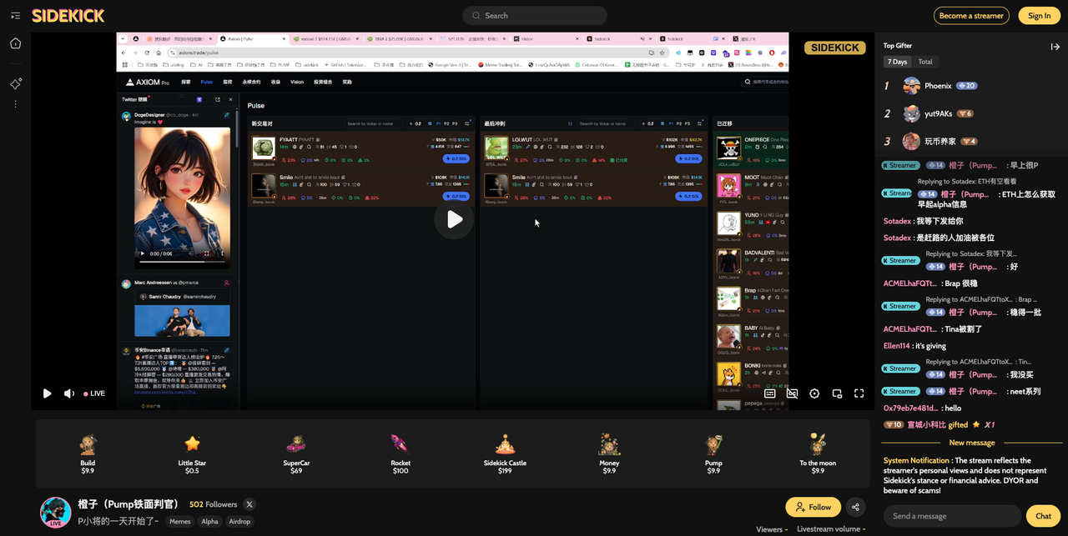Image resolution: width=1068 pixels, height=536 pixels.
Task: Click the Send a message input field
Action: point(952,516)
